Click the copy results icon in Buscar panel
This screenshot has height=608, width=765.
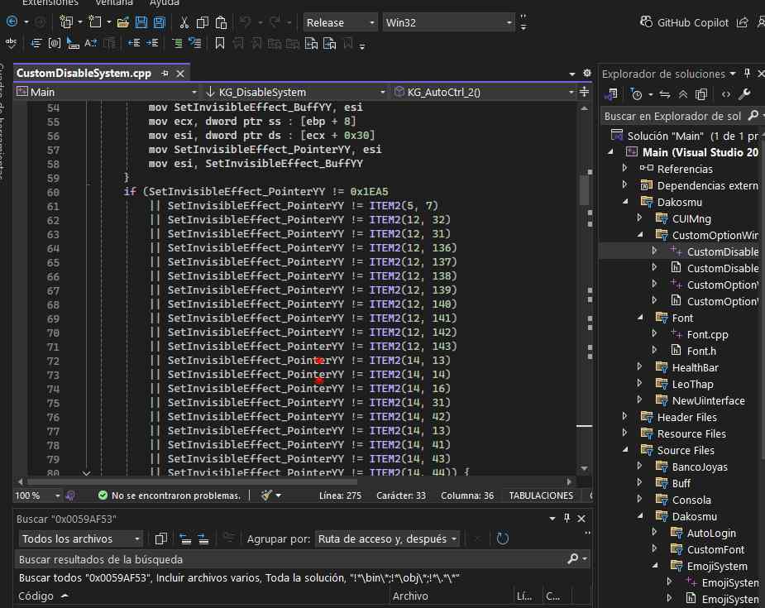tap(160, 539)
